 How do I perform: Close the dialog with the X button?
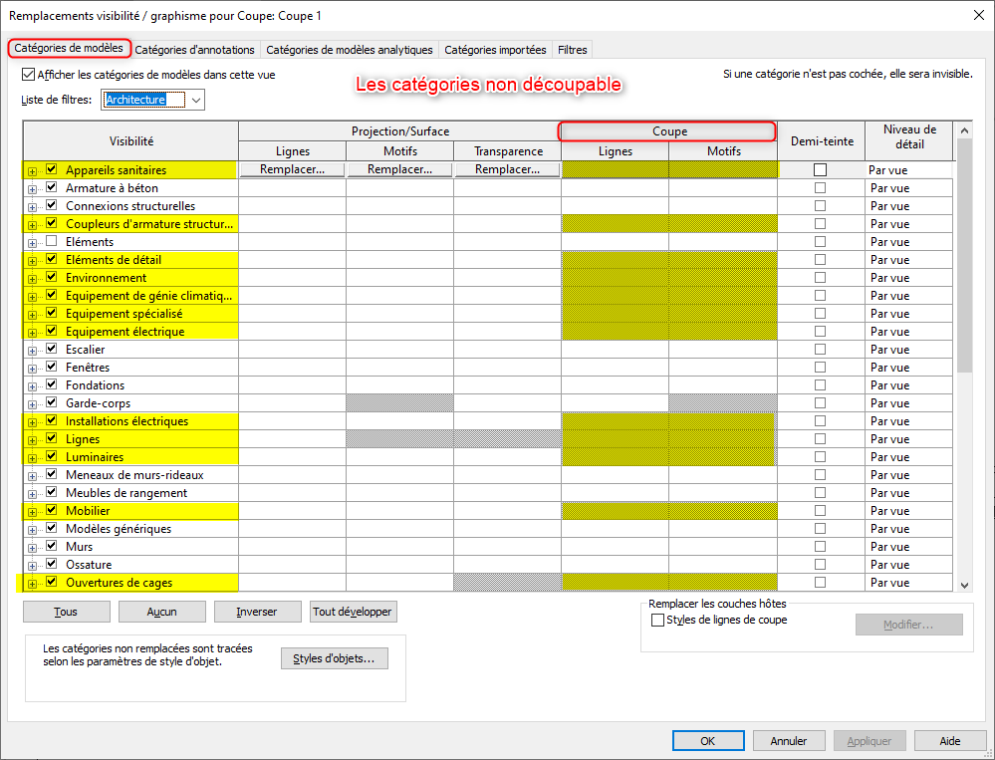[x=976, y=14]
